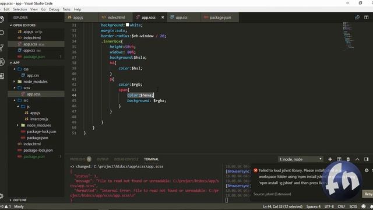This screenshot has width=373, height=210.
Task: Split the editor using top-right icon
Action: point(366,17)
